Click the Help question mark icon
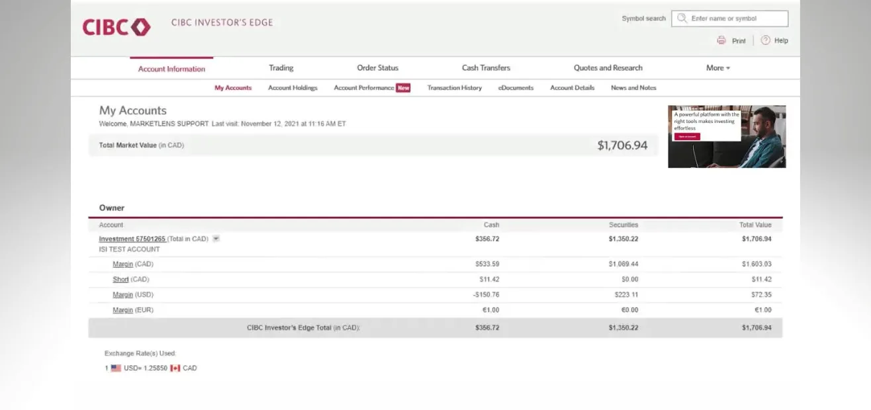871x410 pixels. 766,40
